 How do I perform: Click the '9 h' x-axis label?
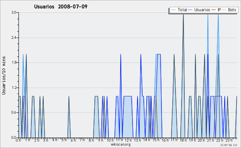click(x=100, y=140)
